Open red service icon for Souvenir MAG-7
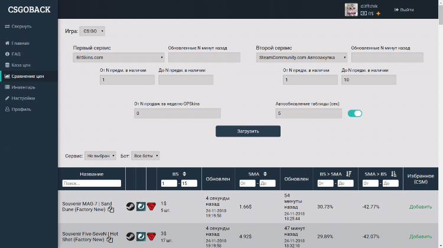443x248 pixels. coord(151,207)
